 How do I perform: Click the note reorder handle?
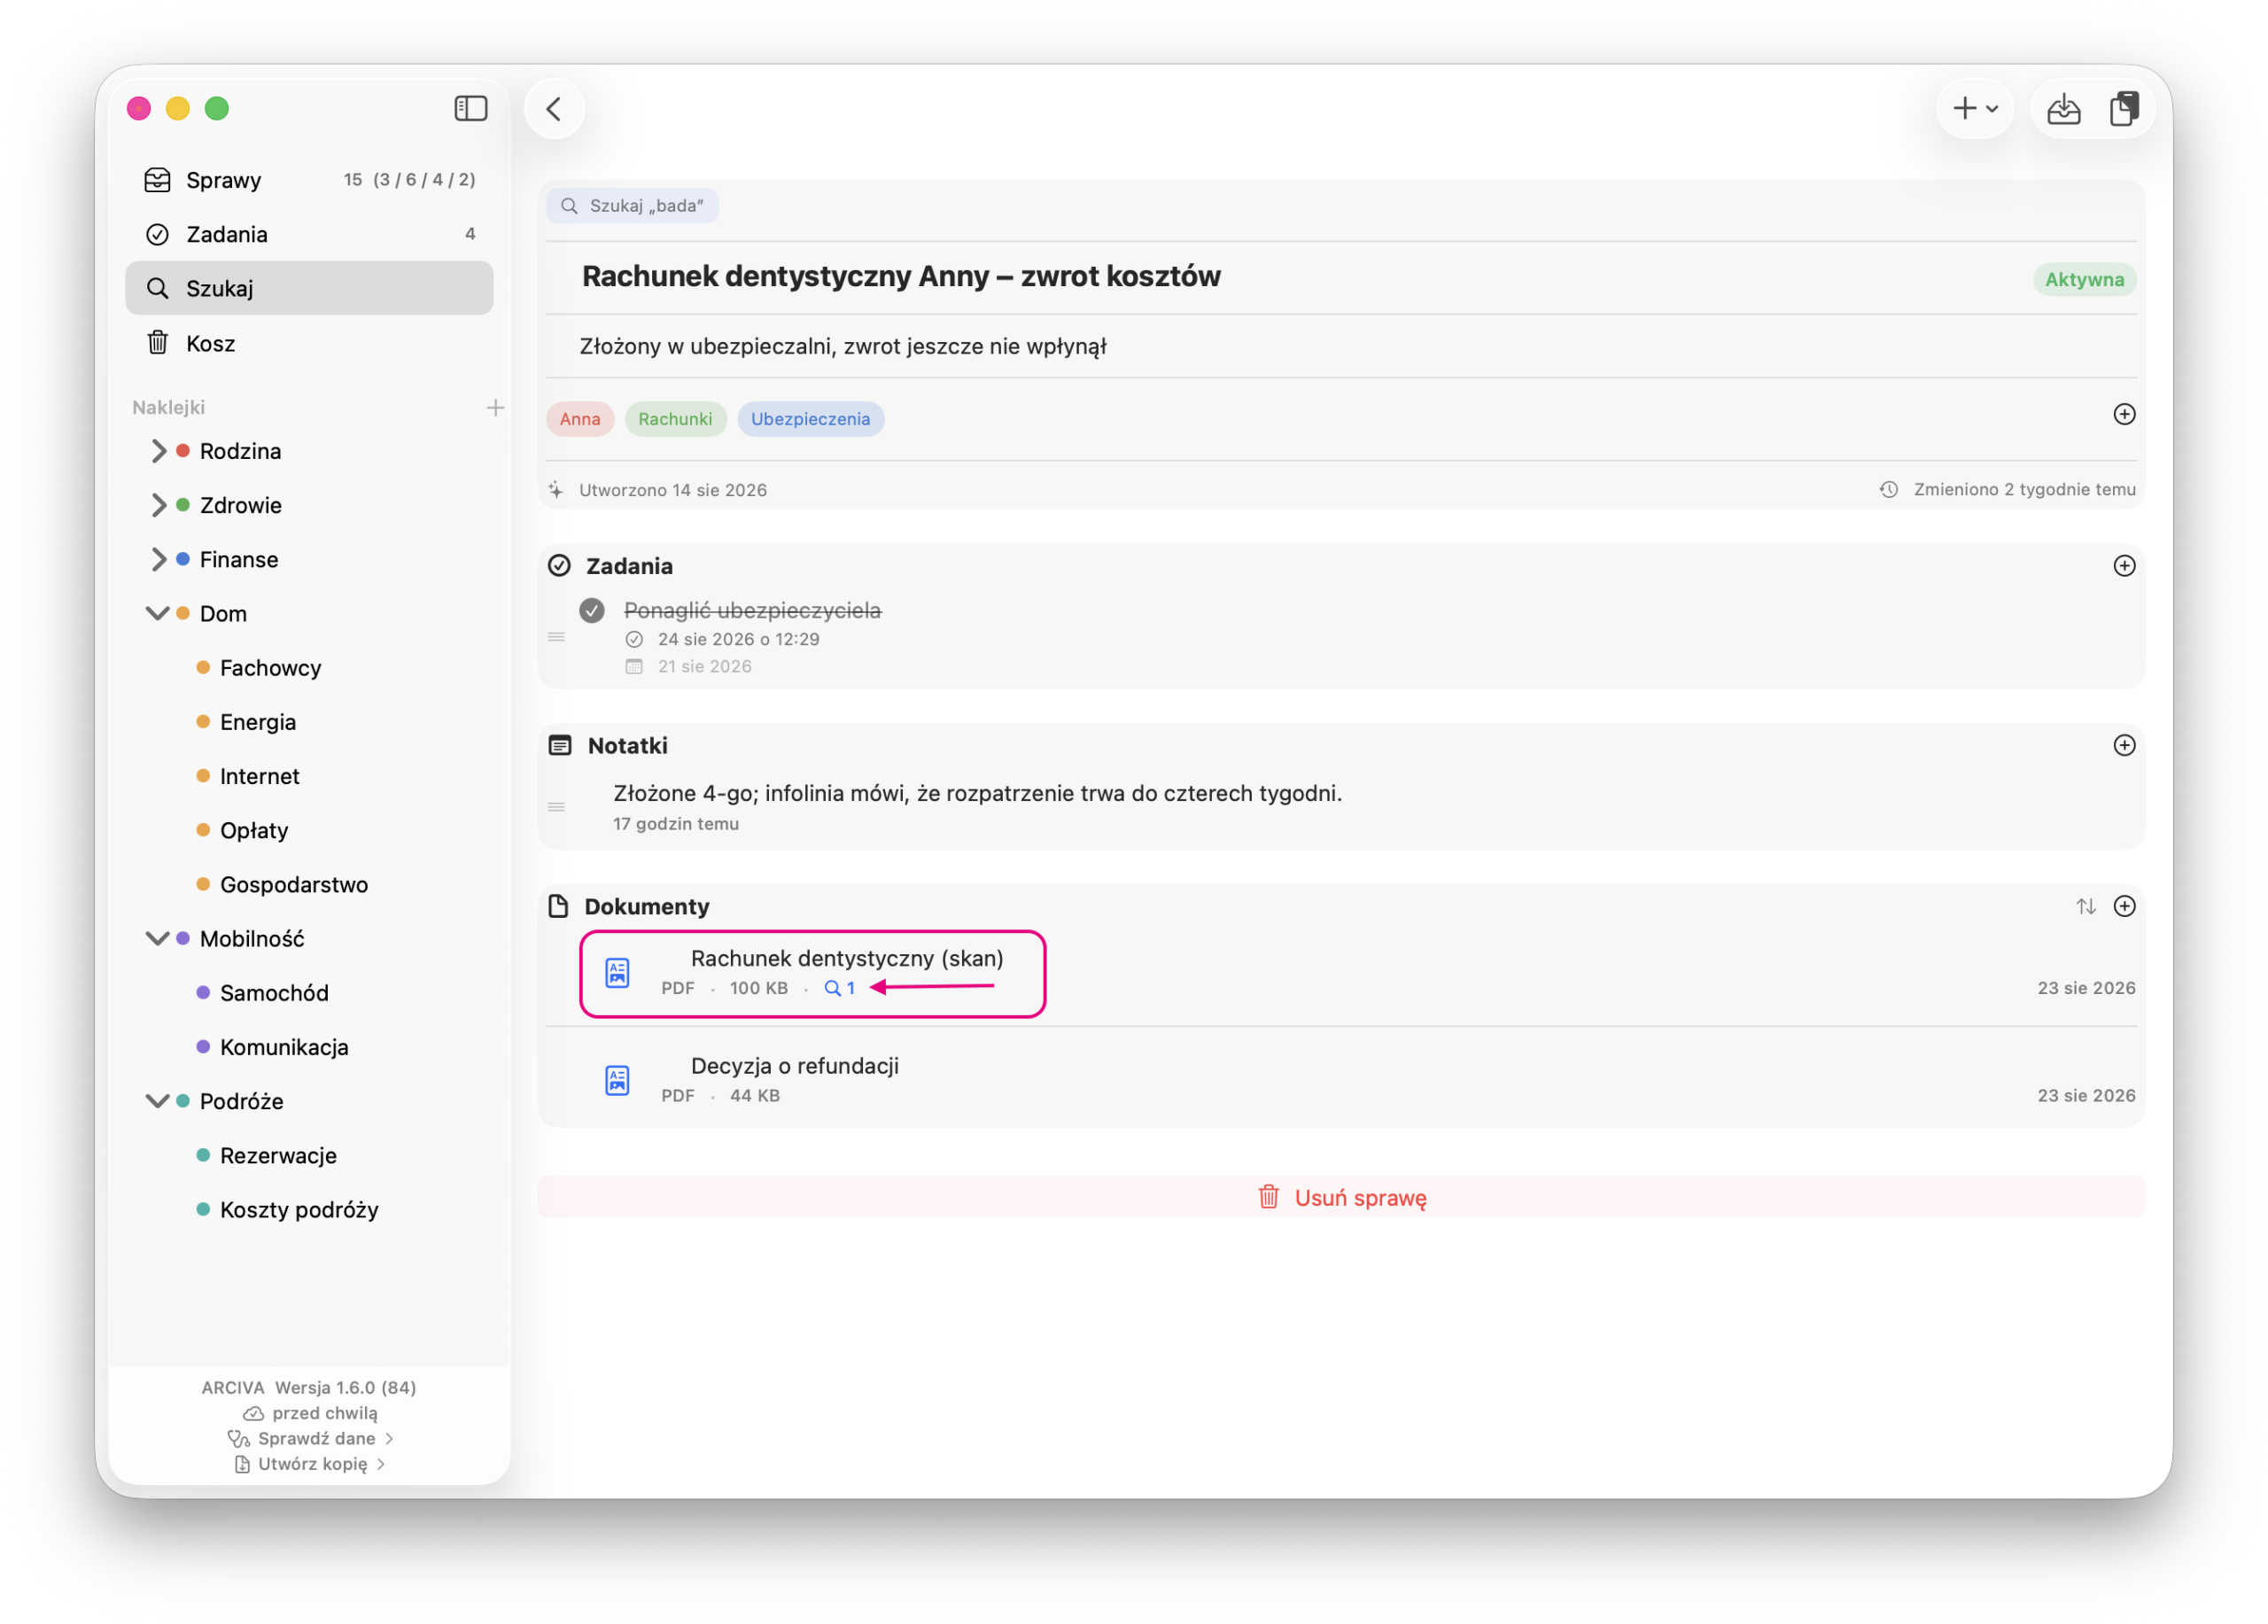coord(556,807)
